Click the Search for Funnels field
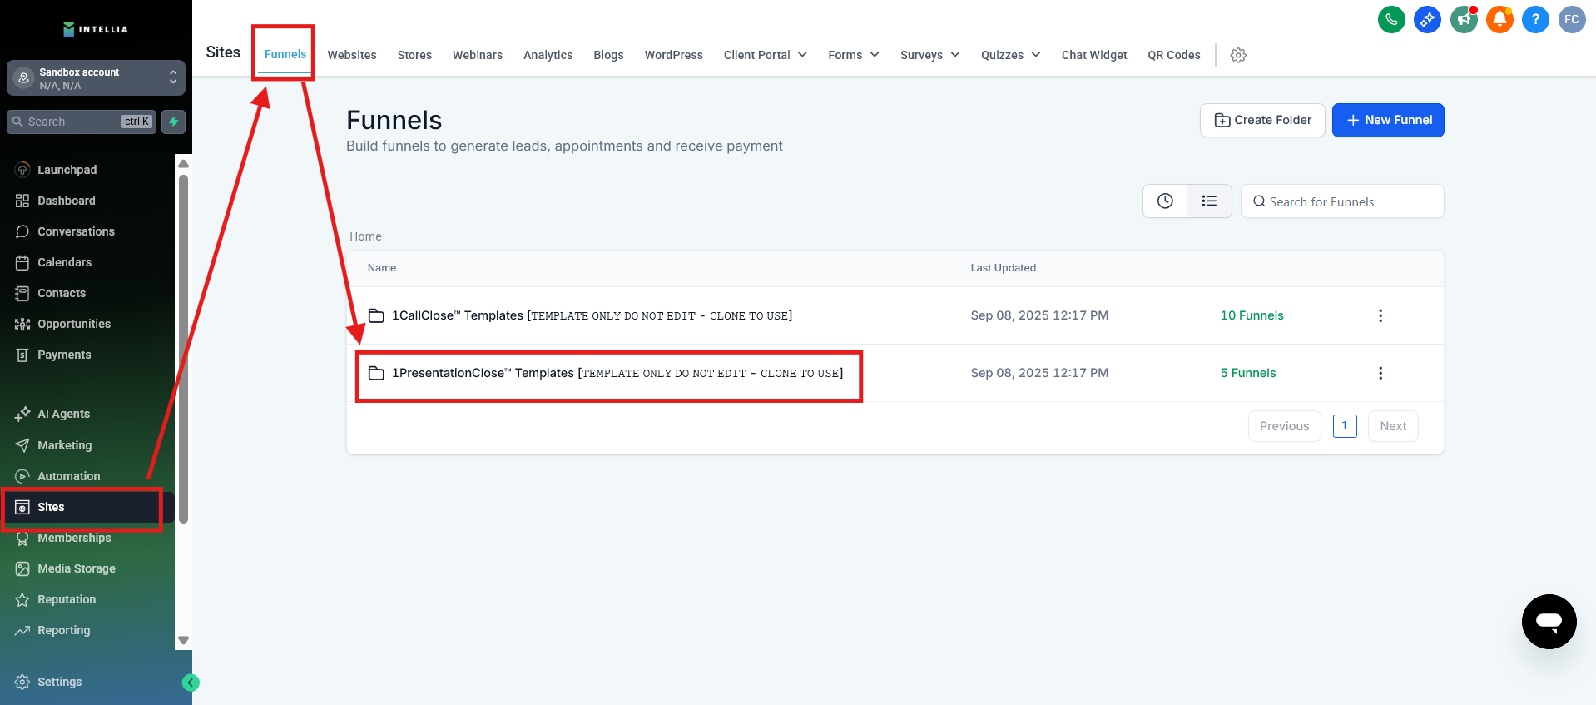The height and width of the screenshot is (705, 1596). tap(1342, 201)
